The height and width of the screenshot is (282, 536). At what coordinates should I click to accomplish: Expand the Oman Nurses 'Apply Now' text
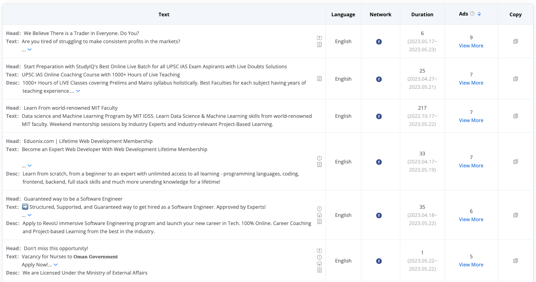(x=56, y=265)
